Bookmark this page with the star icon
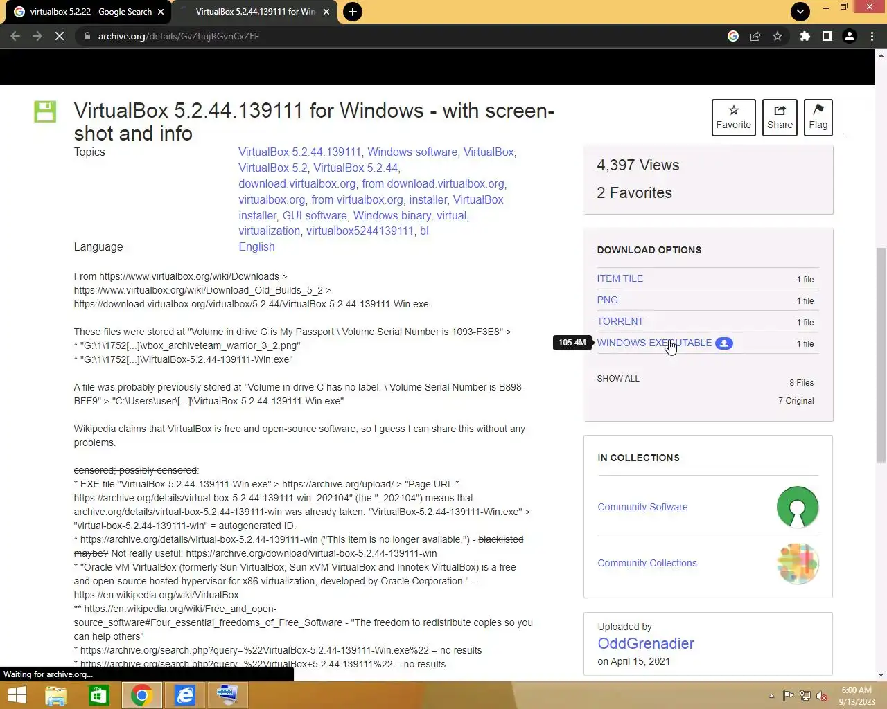The width and height of the screenshot is (887, 709). (x=778, y=36)
